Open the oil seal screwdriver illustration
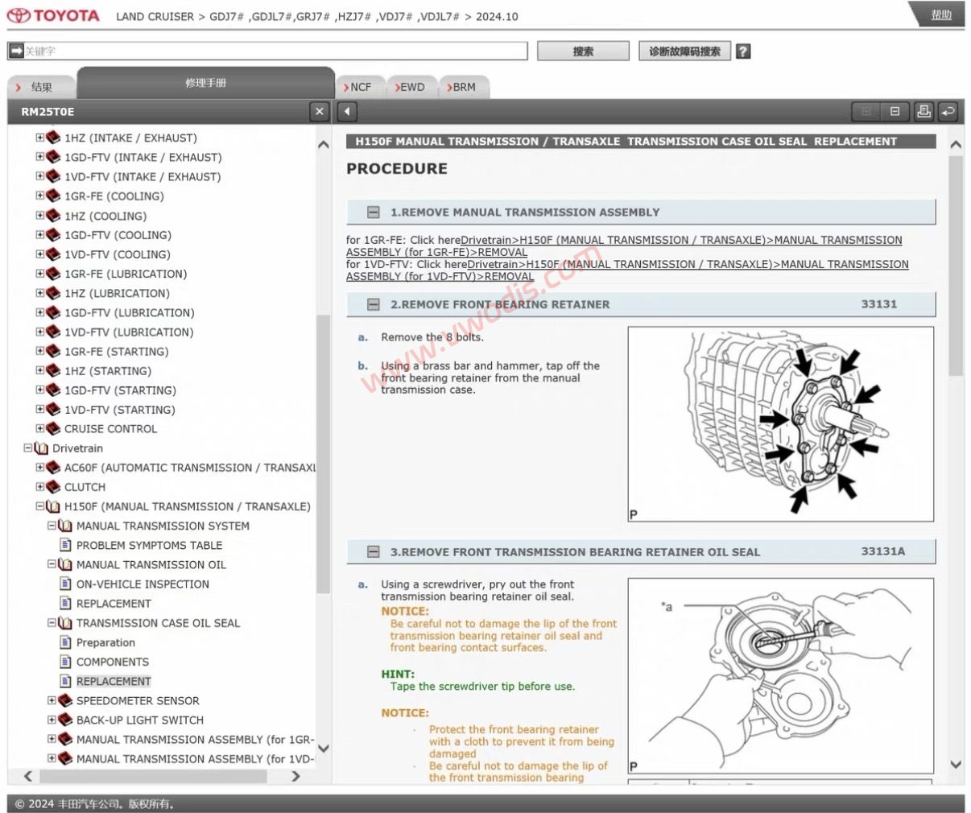The image size is (971, 813). [x=780, y=676]
